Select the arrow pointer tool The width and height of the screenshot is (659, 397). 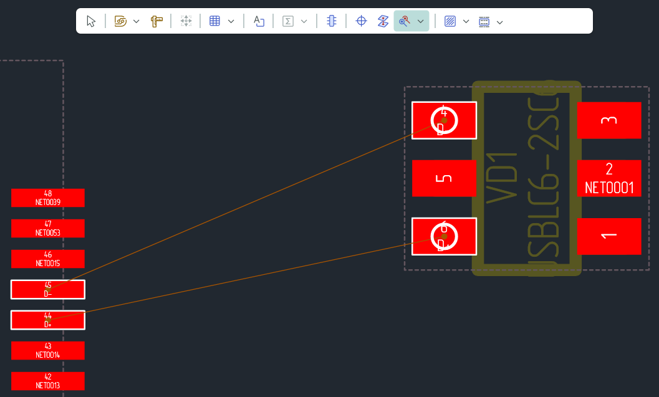click(x=91, y=21)
